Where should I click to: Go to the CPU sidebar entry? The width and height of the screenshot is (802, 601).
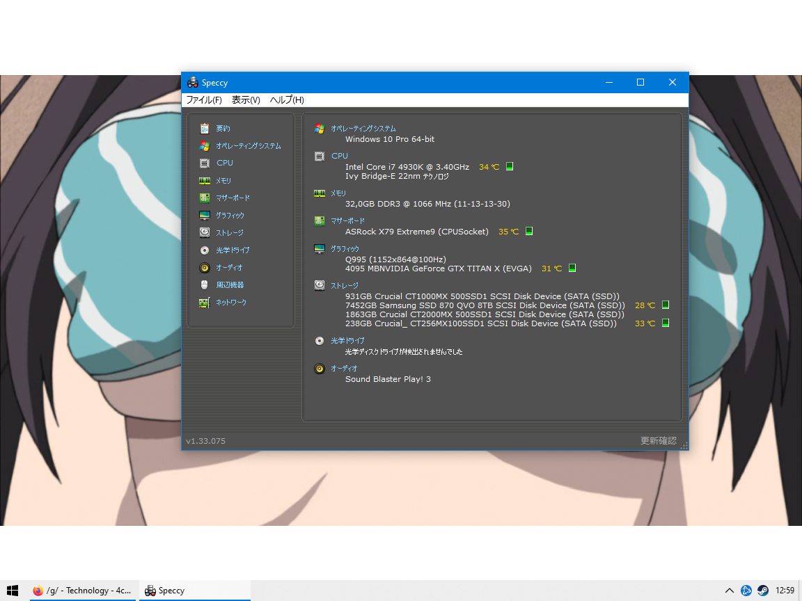click(225, 163)
